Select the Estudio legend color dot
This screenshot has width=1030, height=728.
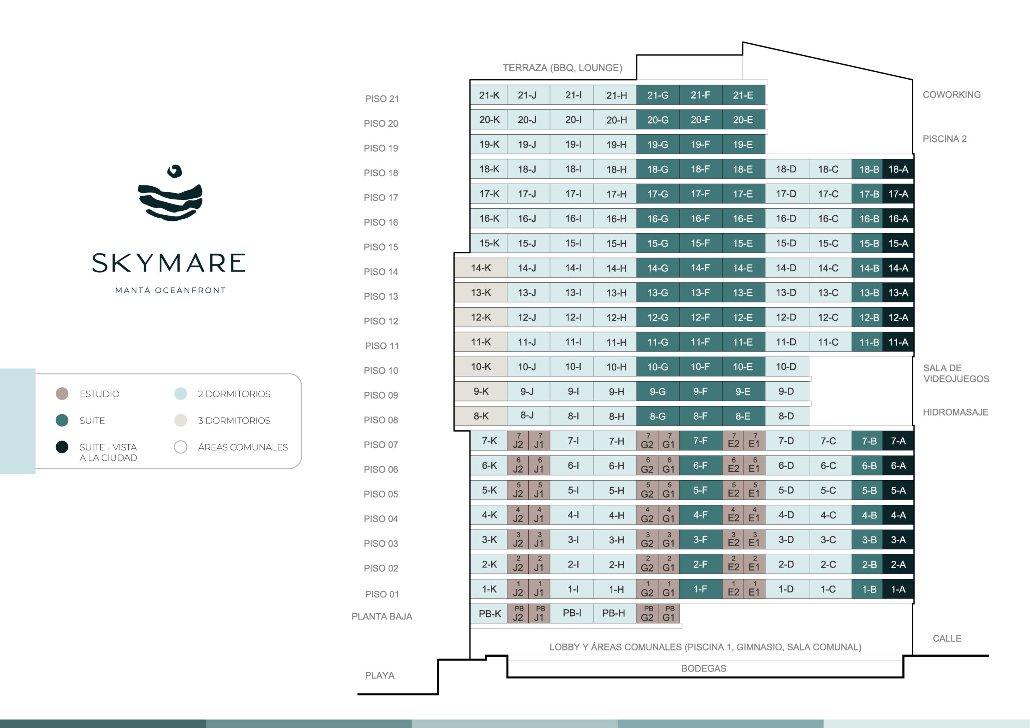click(x=62, y=393)
